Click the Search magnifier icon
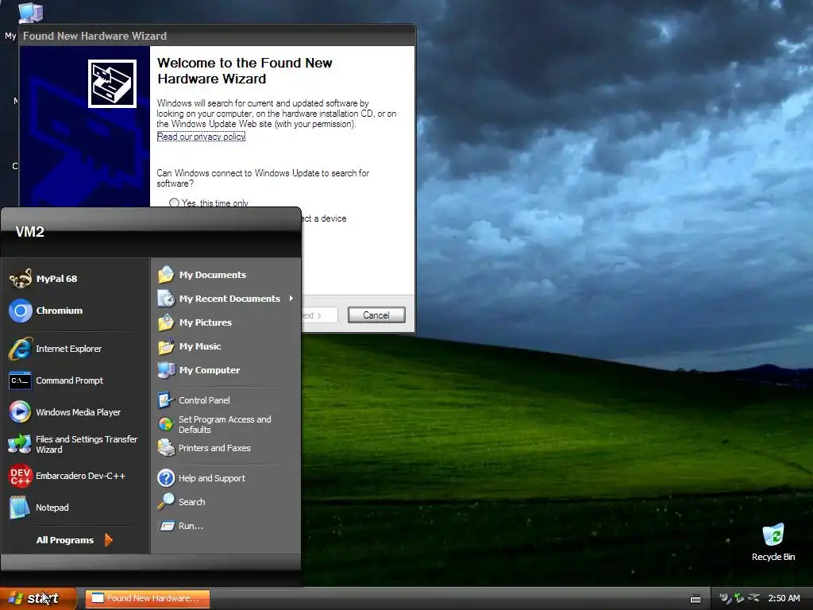The width and height of the screenshot is (813, 610). tap(166, 502)
